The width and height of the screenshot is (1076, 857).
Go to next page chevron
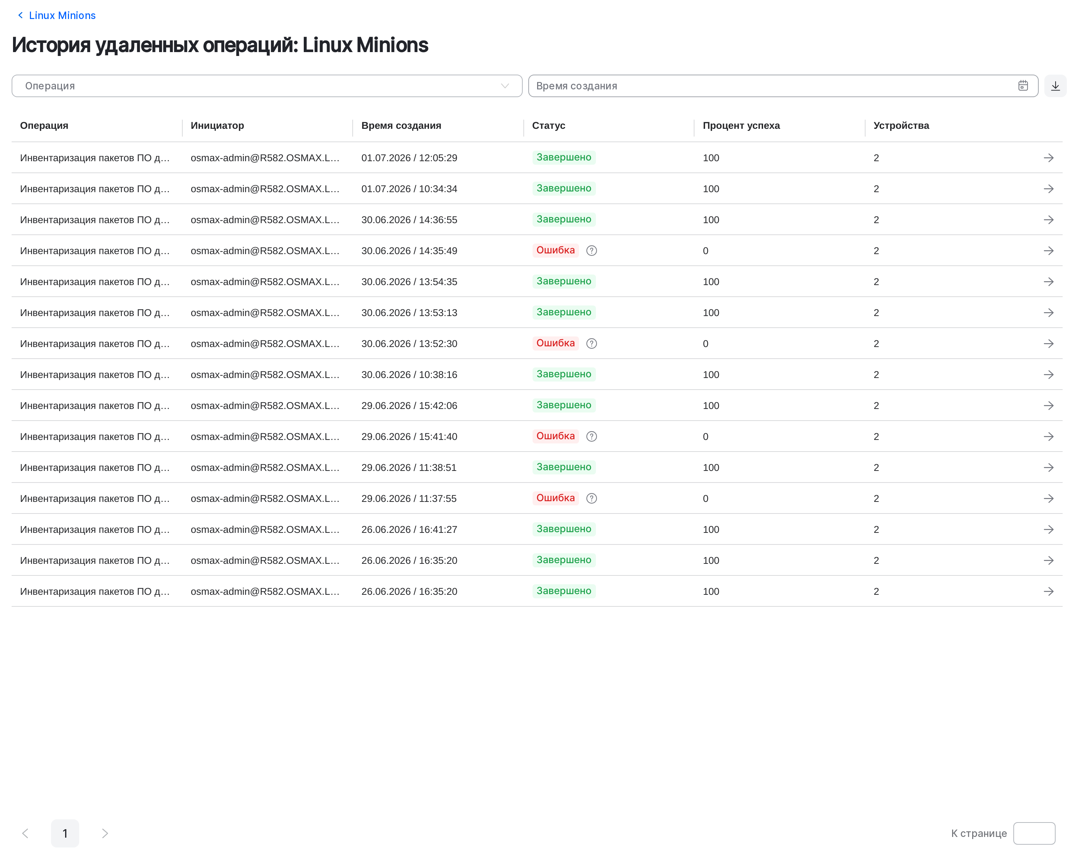coord(105,833)
